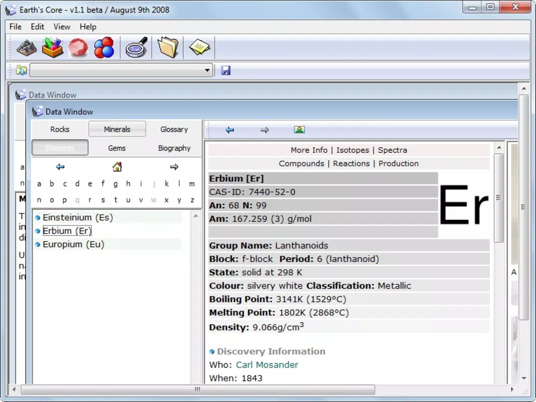
Task: Click the save floppy disk icon
Action: coord(226,70)
